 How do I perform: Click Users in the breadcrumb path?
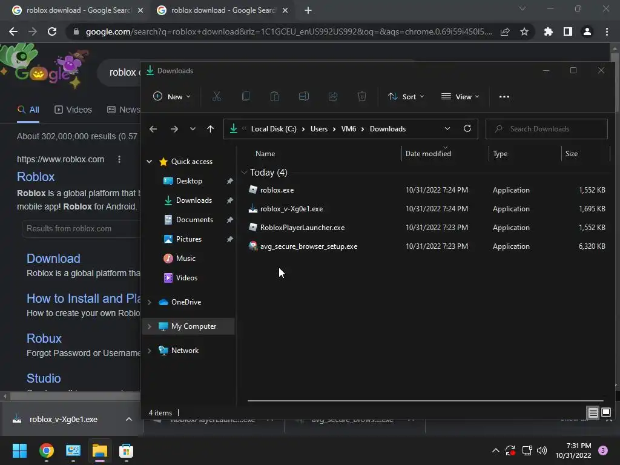[x=318, y=129]
